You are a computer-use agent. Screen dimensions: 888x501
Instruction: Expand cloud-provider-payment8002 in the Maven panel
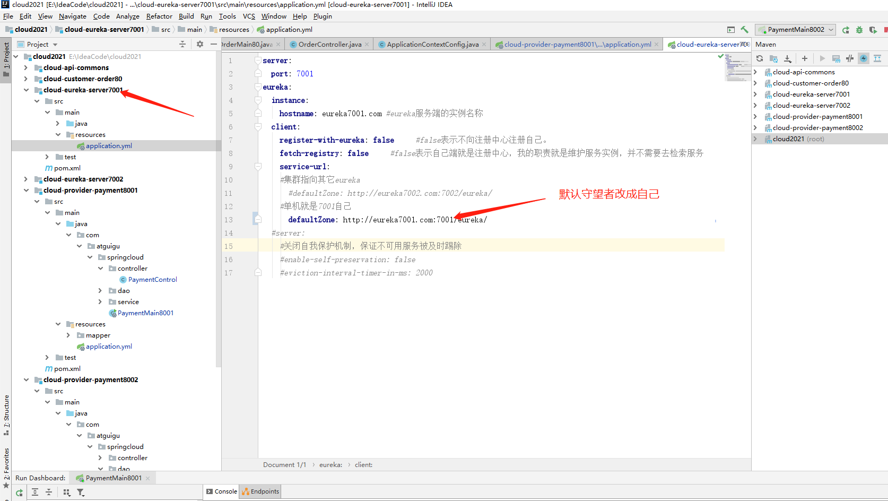pyautogui.click(x=756, y=127)
